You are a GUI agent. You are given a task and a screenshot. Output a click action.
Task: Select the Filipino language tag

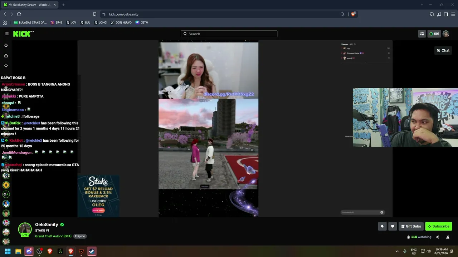click(x=80, y=236)
